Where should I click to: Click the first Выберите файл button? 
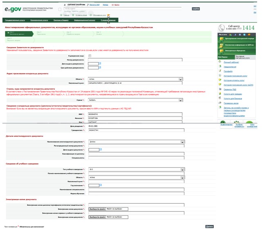(x=97, y=209)
